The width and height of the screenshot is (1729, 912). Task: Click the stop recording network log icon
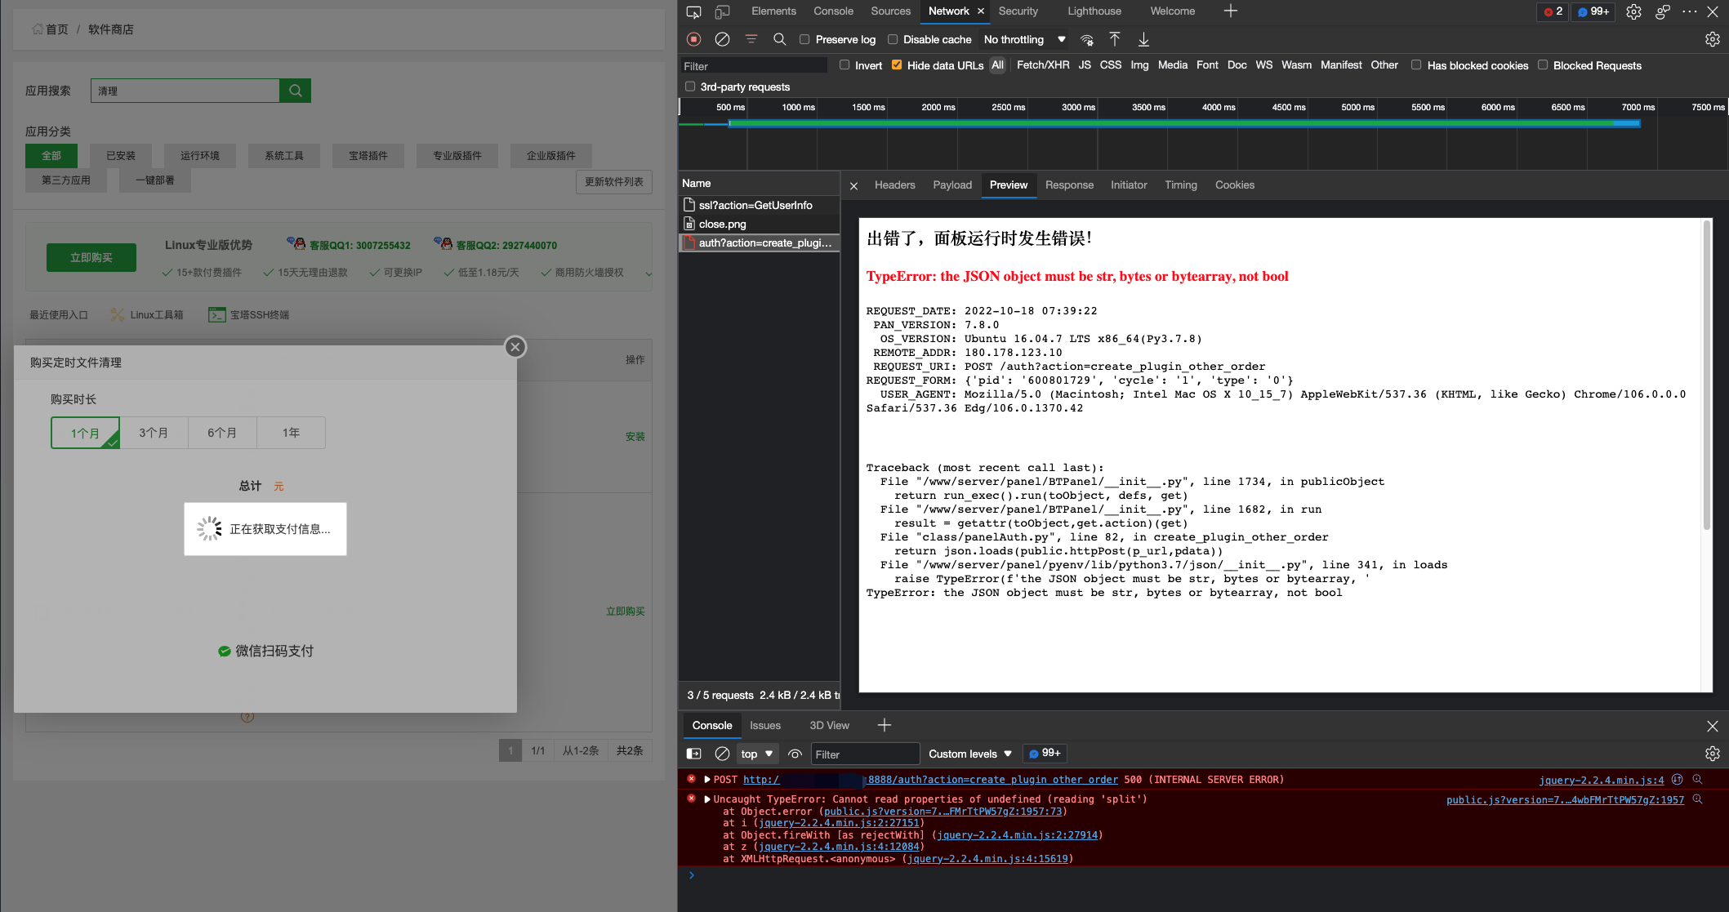click(x=694, y=39)
